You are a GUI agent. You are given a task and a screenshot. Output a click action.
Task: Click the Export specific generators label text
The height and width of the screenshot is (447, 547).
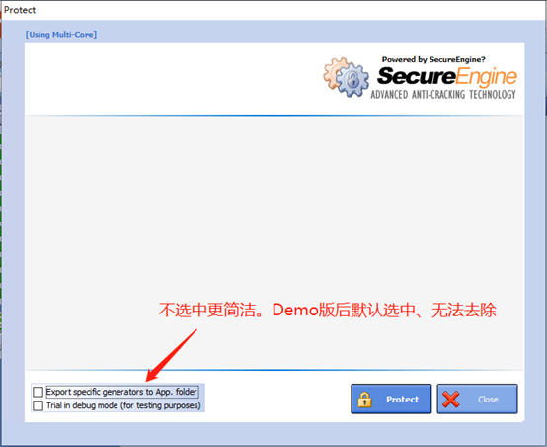tap(122, 392)
